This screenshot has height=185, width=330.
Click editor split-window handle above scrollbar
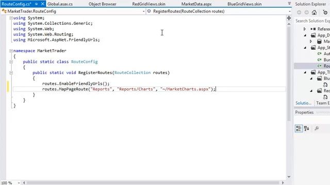click(x=289, y=18)
